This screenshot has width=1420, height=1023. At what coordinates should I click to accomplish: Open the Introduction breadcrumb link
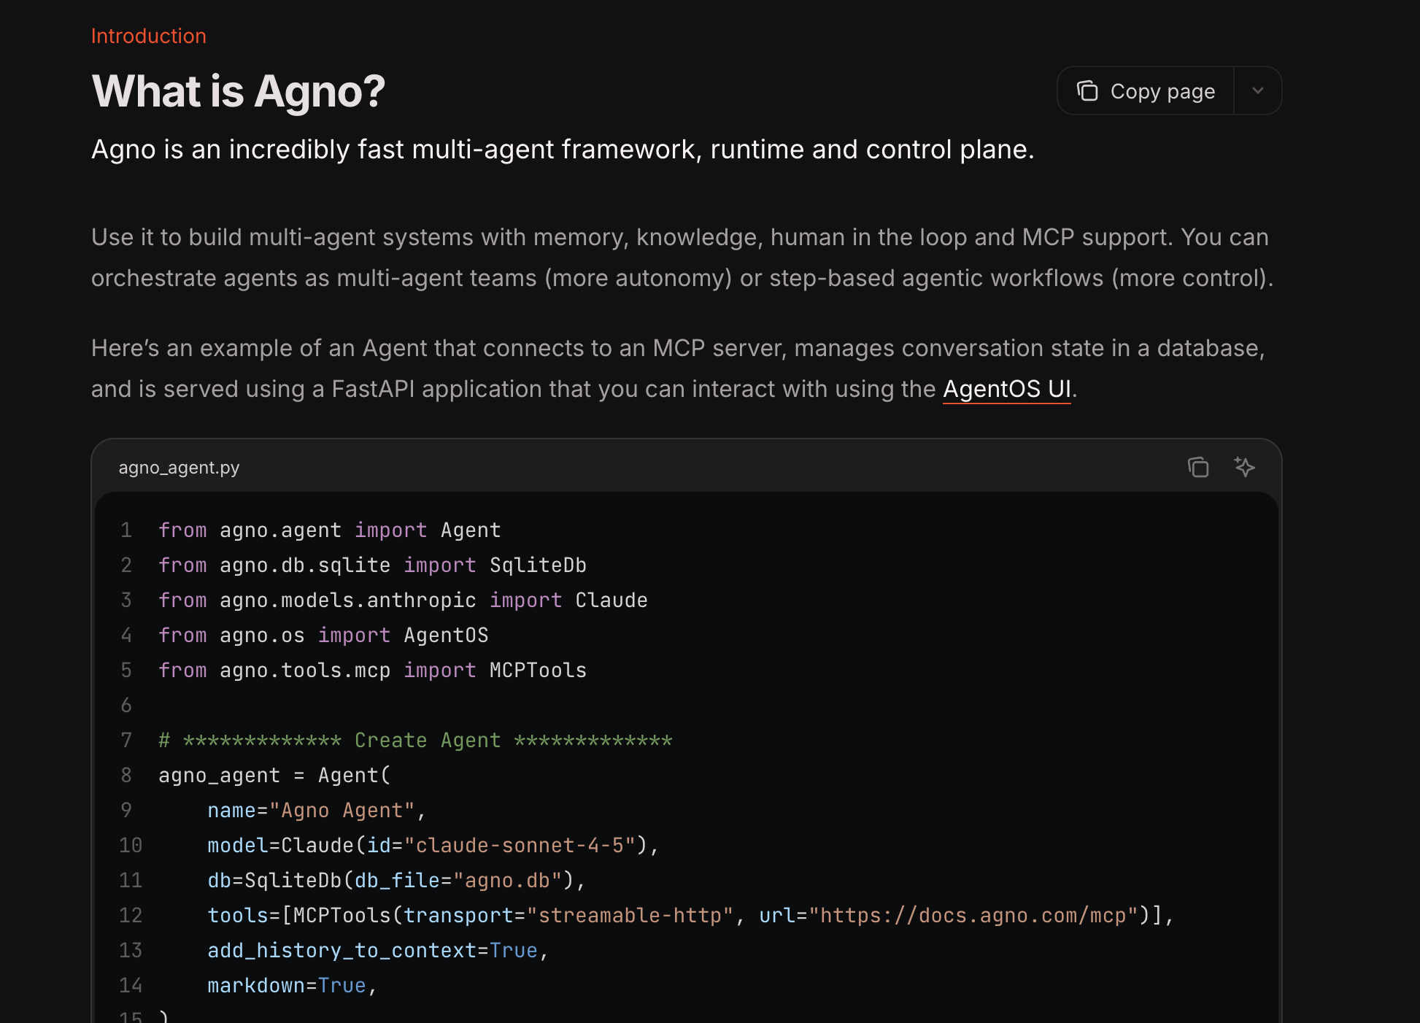[148, 36]
